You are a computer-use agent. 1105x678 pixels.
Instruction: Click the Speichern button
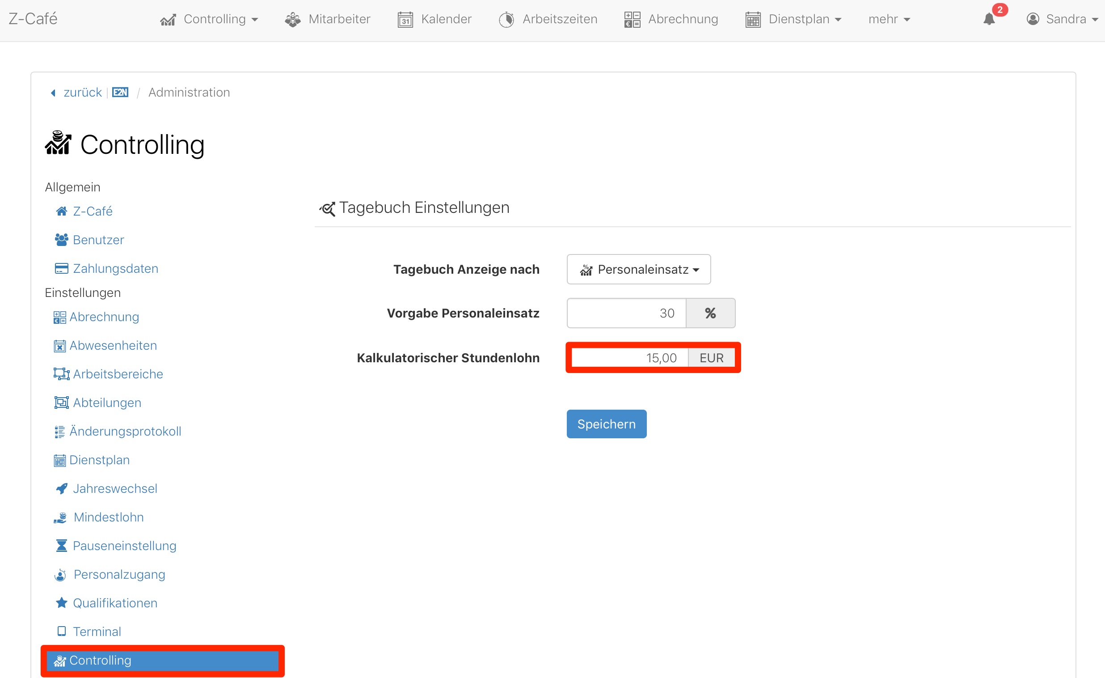click(606, 424)
